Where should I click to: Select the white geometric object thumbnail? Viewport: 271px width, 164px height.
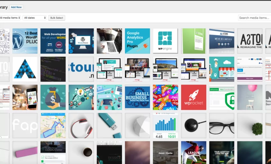(138, 125)
